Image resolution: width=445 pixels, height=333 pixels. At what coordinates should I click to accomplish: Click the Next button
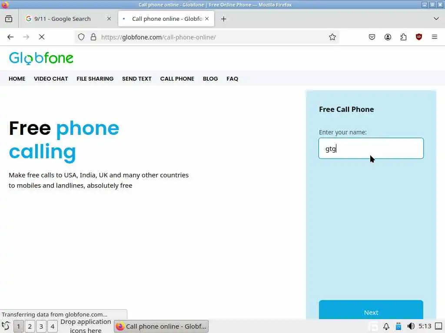click(371, 310)
